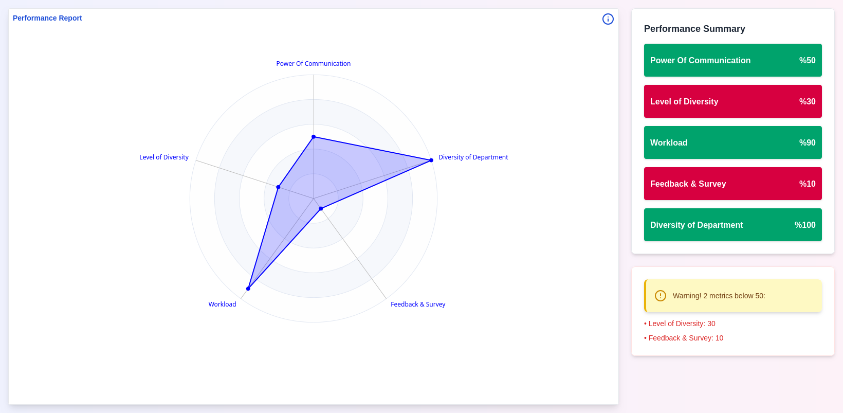Open the green Power Of Communication summary card
843x413 pixels.
732,60
